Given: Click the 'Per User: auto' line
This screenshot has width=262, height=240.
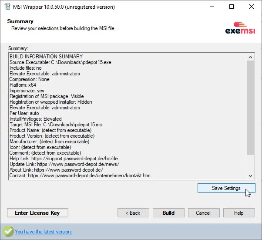Looking at the screenshot, I should tap(24, 113).
